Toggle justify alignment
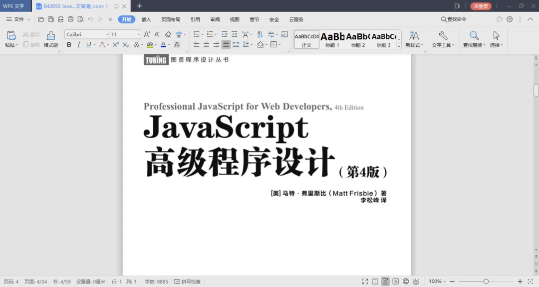Screen dimensions: 539x287 click(226, 45)
